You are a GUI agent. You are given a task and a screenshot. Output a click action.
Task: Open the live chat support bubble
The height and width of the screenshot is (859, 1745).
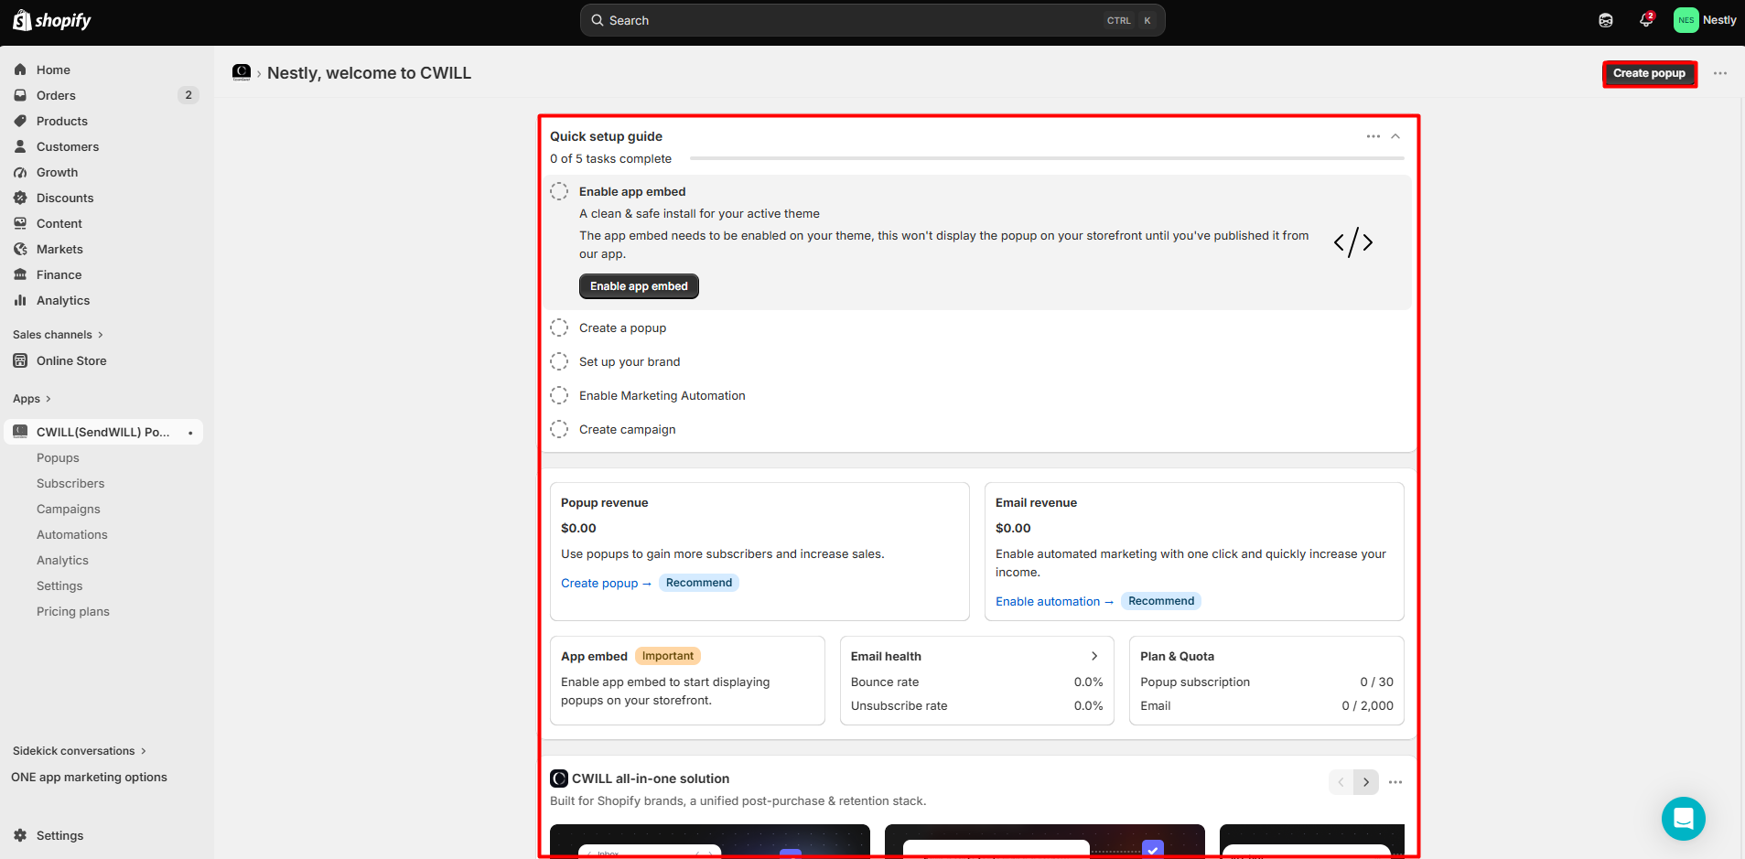(x=1684, y=819)
